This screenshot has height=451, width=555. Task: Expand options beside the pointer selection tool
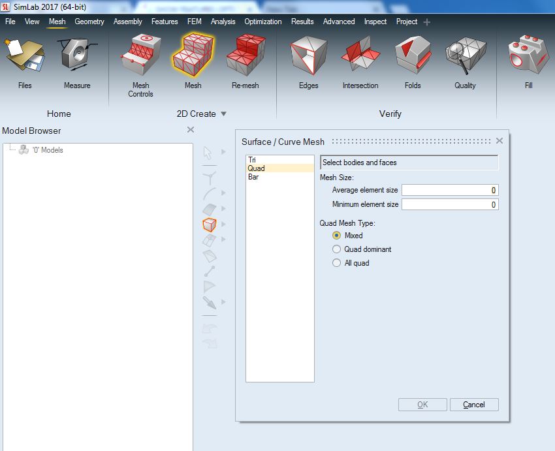[x=223, y=152]
